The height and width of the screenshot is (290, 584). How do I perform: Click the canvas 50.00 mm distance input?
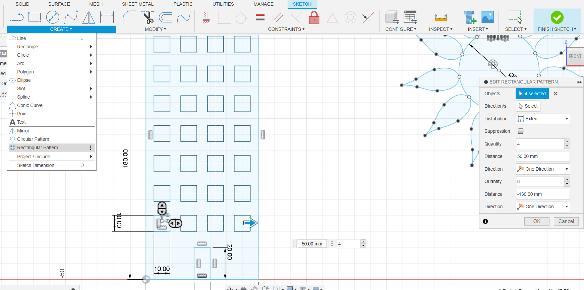pyautogui.click(x=312, y=244)
